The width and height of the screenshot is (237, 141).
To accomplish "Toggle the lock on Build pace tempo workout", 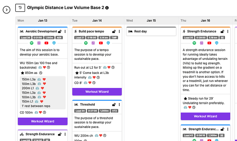I will point(114,31).
